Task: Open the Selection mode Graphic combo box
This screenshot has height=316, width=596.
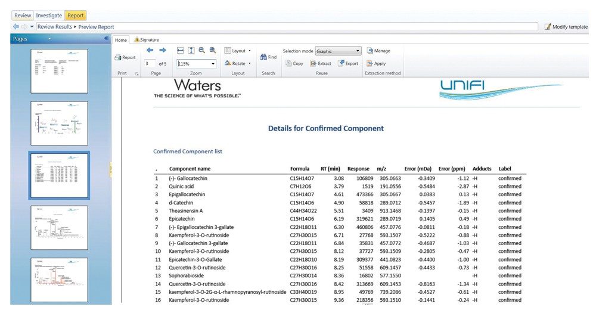Action: click(338, 51)
